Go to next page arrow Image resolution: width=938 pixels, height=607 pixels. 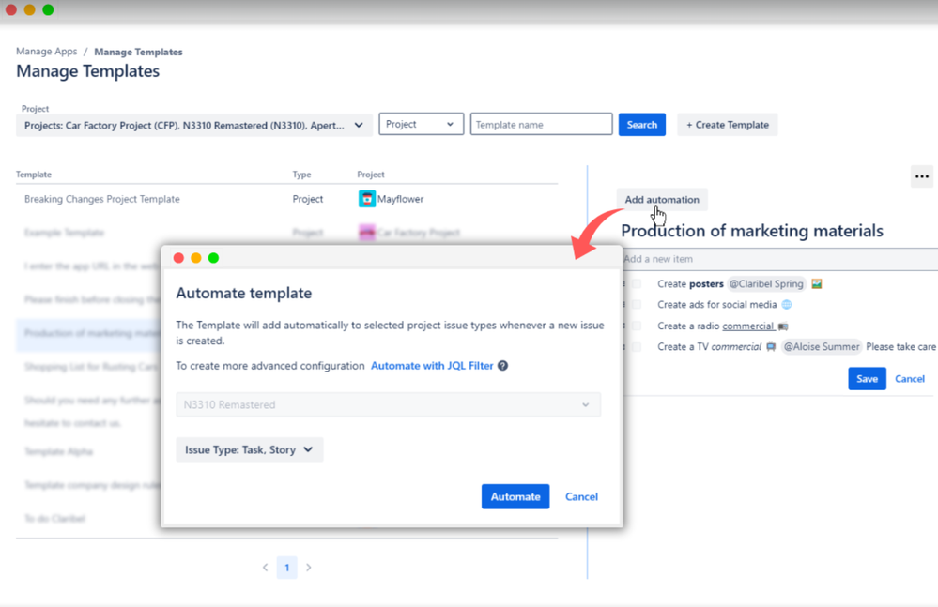(x=309, y=568)
